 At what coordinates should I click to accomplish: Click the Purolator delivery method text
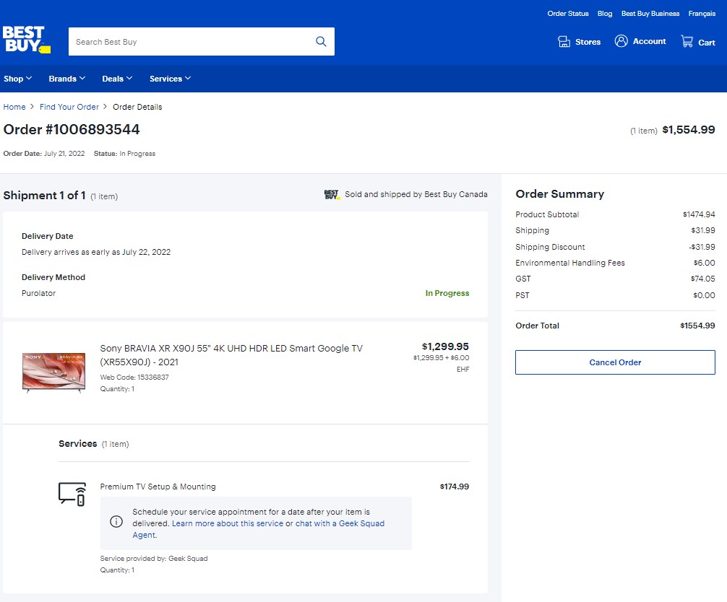(x=38, y=293)
